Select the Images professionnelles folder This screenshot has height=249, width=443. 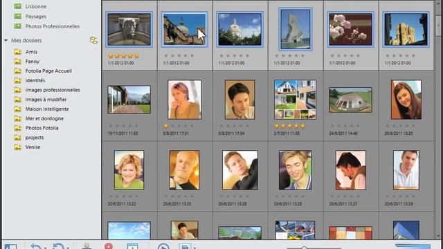click(x=53, y=90)
